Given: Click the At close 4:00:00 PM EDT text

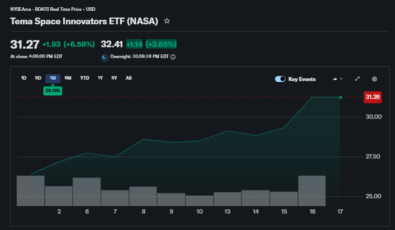Looking at the screenshot, I should click(x=36, y=57).
